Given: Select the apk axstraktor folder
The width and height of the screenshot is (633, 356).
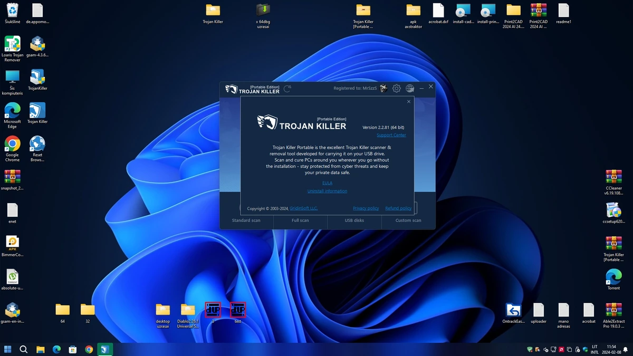Looking at the screenshot, I should pos(413,16).
